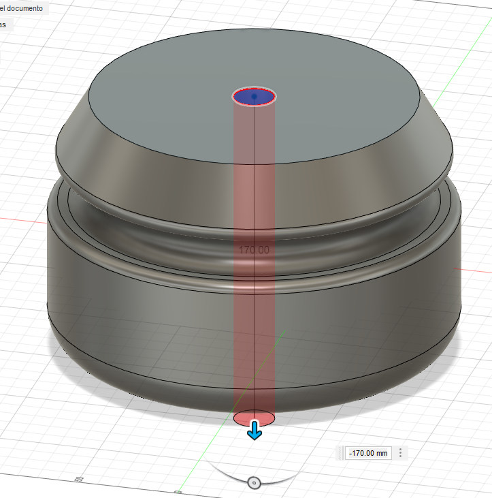The width and height of the screenshot is (492, 498).
Task: Click the blue extrude distance arrow manipulator
Action: pyautogui.click(x=255, y=431)
